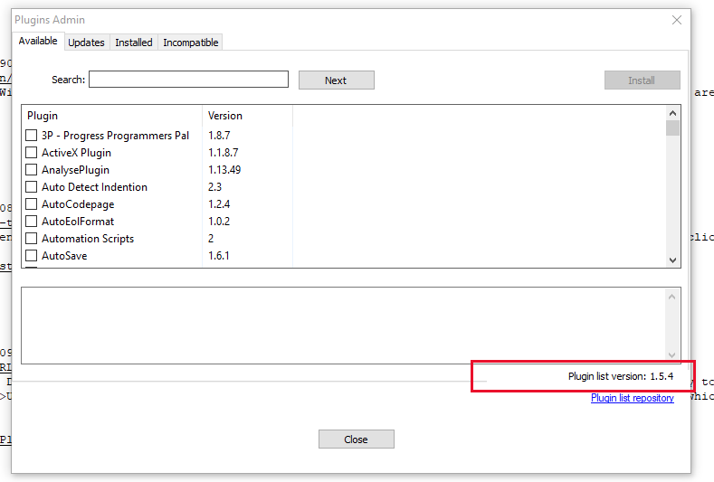Click the Version column header
The width and height of the screenshot is (714, 482).
coord(247,116)
